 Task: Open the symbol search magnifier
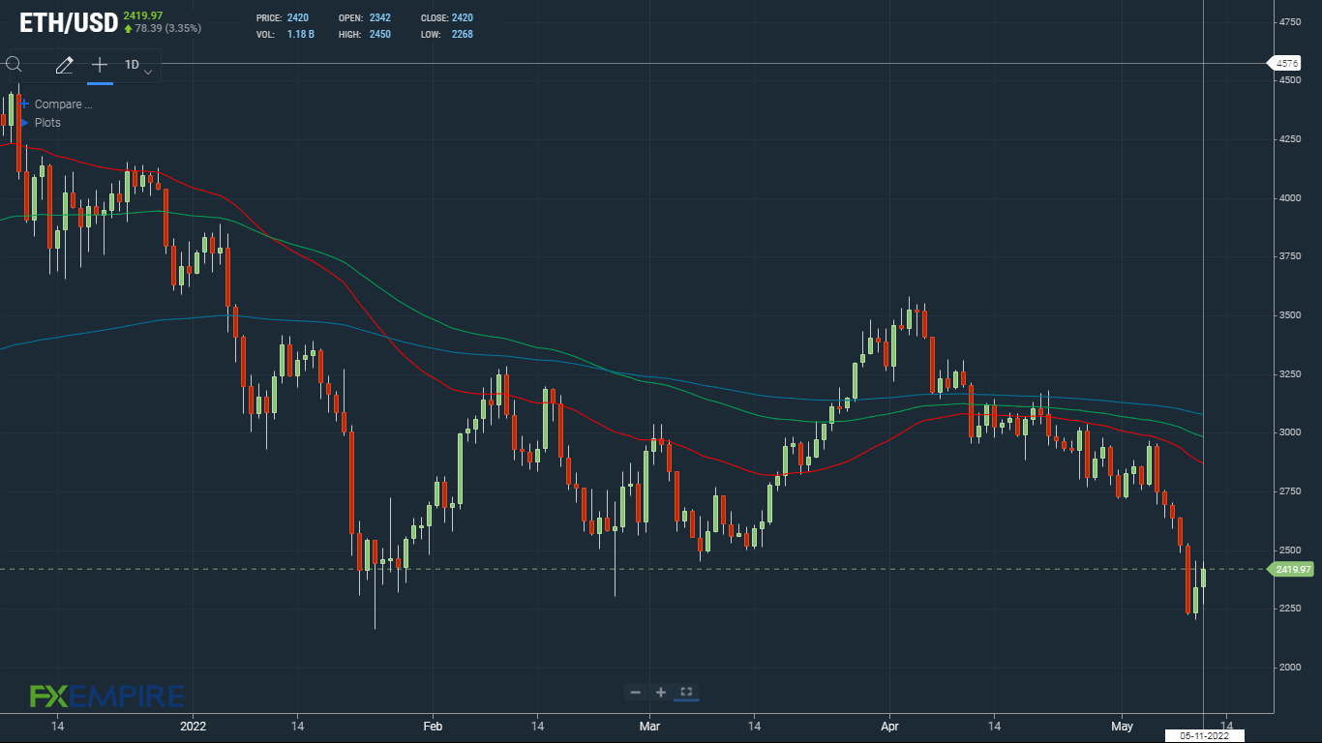(14, 65)
